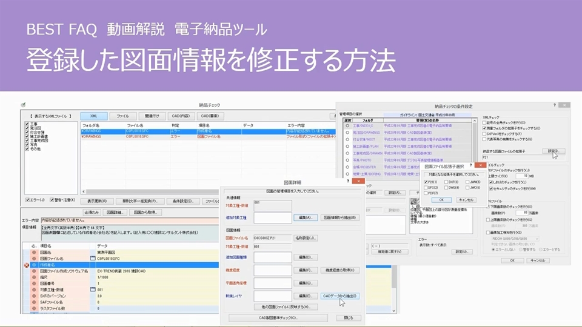Enable the DXF(3) extension checkbox
Screen dimensions: 582x327
446,182
